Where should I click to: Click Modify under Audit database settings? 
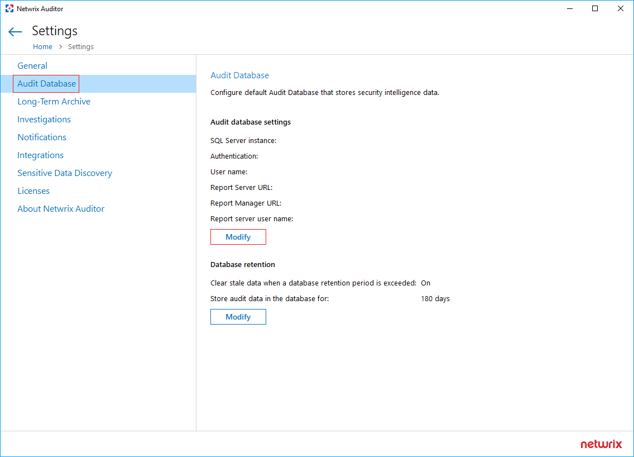238,237
